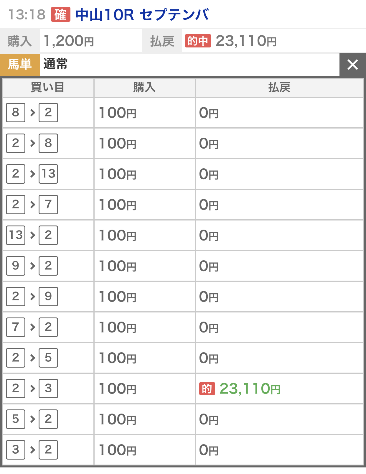Select the green 23,110円 payout amount

click(250, 389)
